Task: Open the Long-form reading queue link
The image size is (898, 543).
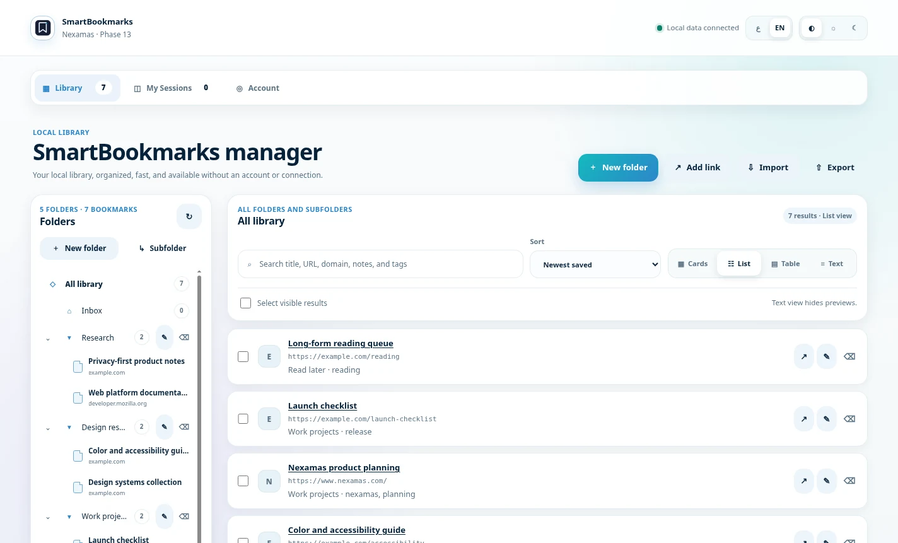Action: pos(341,344)
